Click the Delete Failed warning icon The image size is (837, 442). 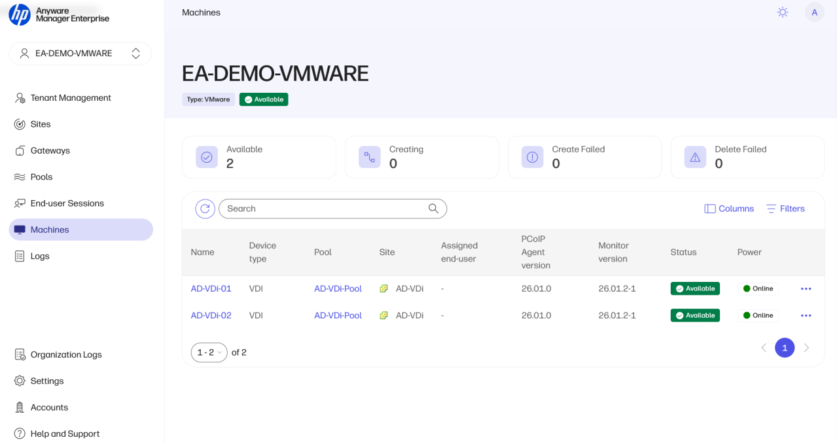coord(695,157)
